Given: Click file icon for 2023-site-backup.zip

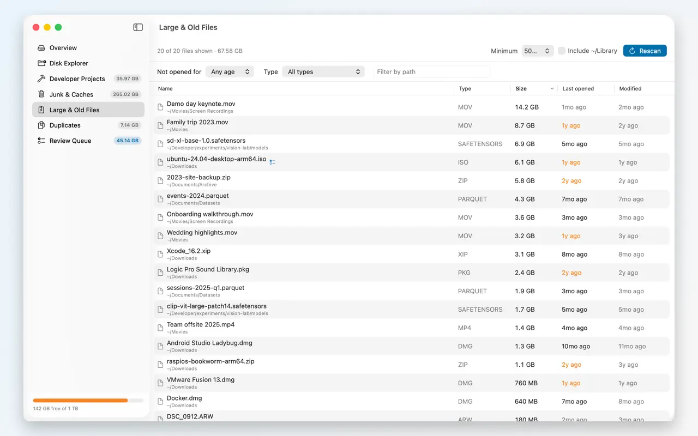Looking at the screenshot, I should (160, 180).
